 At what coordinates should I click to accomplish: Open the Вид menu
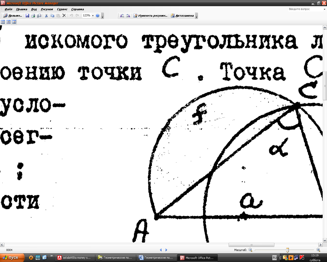[34, 9]
